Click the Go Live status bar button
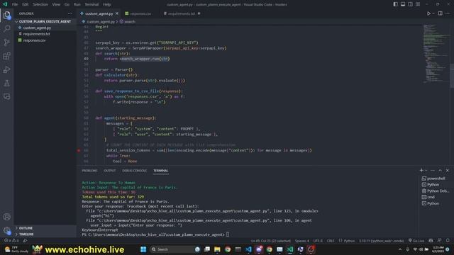 pyautogui.click(x=416, y=241)
